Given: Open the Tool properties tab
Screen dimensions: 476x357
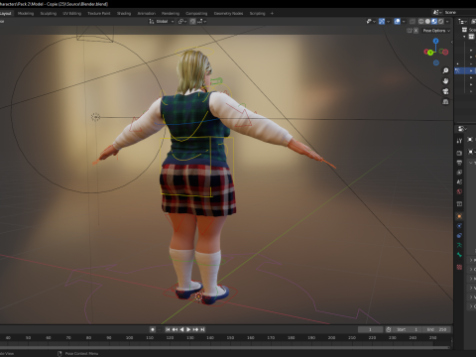Looking at the screenshot, I should [x=459, y=141].
